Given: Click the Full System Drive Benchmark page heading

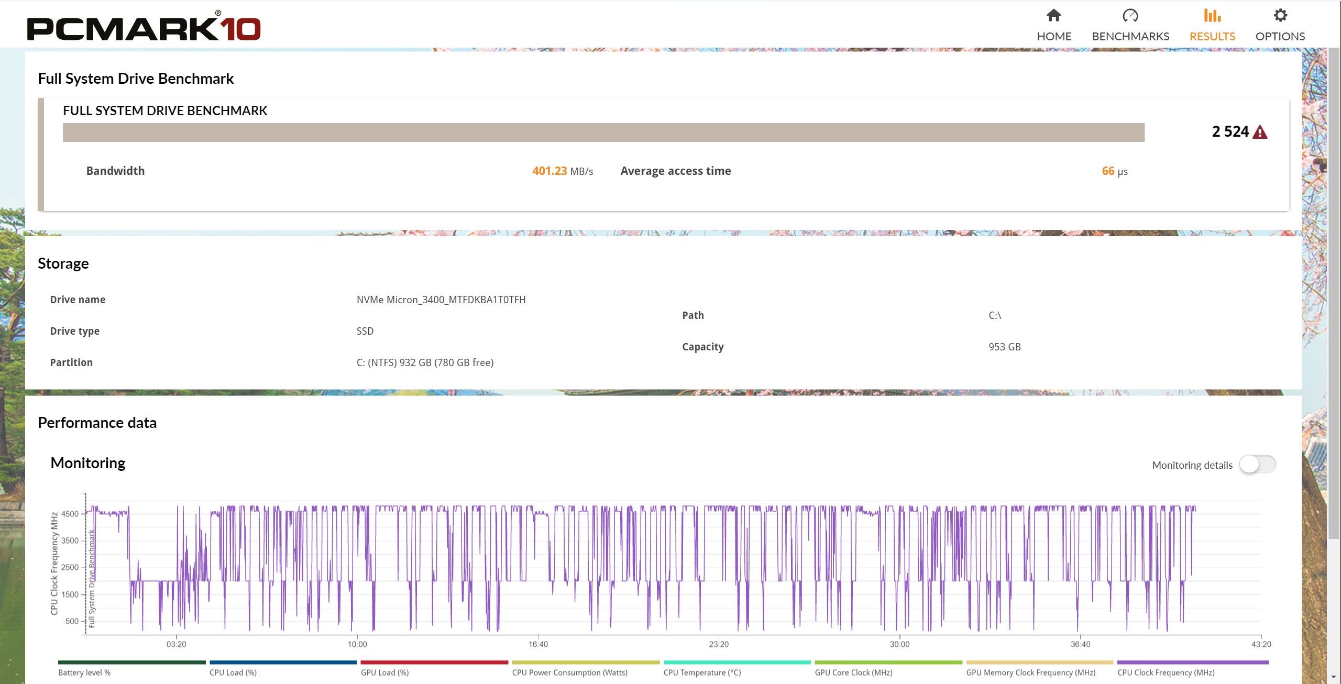Looking at the screenshot, I should [x=136, y=79].
